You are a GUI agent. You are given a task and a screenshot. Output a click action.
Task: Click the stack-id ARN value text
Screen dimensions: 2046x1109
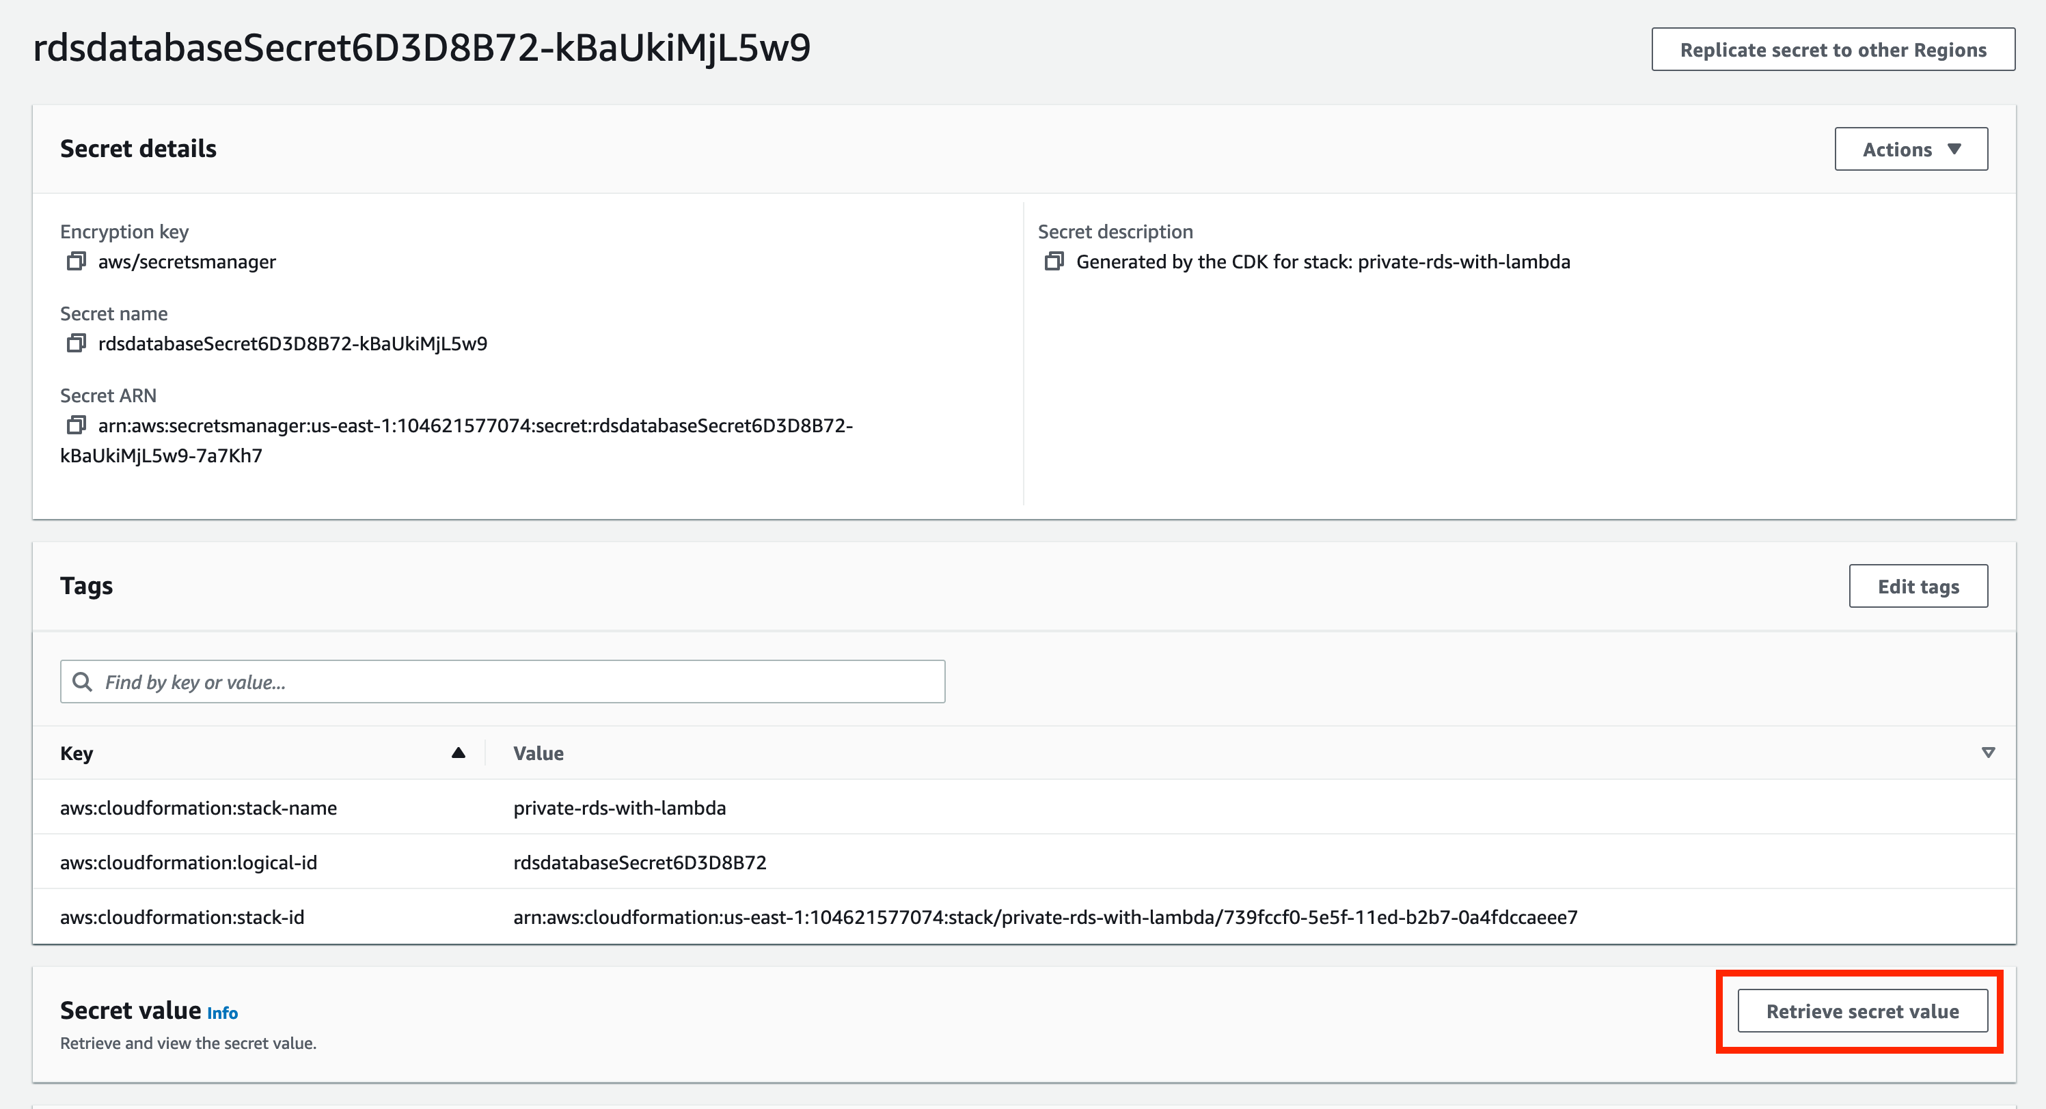click(1044, 917)
